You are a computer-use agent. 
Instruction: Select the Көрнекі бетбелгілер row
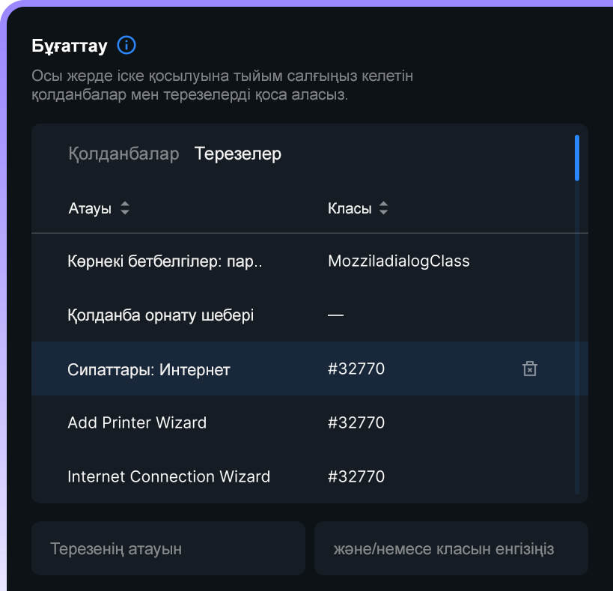pos(303,261)
